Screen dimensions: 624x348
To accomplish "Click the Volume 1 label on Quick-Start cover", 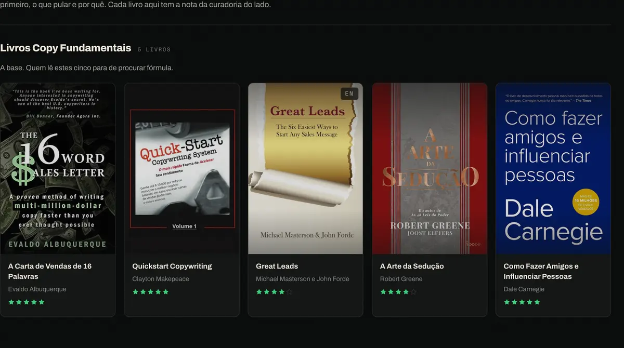I will click(185, 226).
